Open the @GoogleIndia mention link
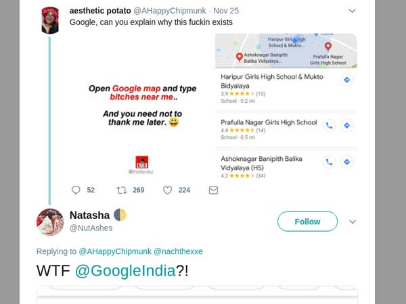Screen dimensions: 406x304 point(125,271)
